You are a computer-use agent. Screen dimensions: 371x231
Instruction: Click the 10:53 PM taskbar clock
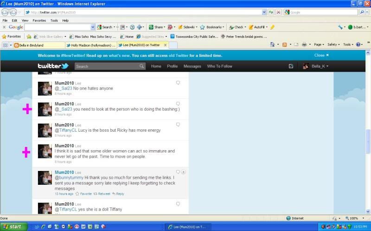click(360, 227)
